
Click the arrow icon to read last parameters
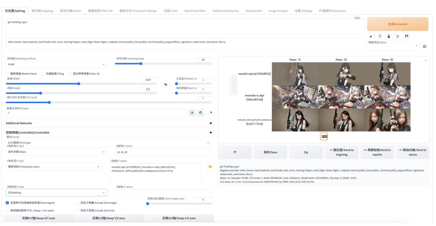pyautogui.click(x=371, y=36)
